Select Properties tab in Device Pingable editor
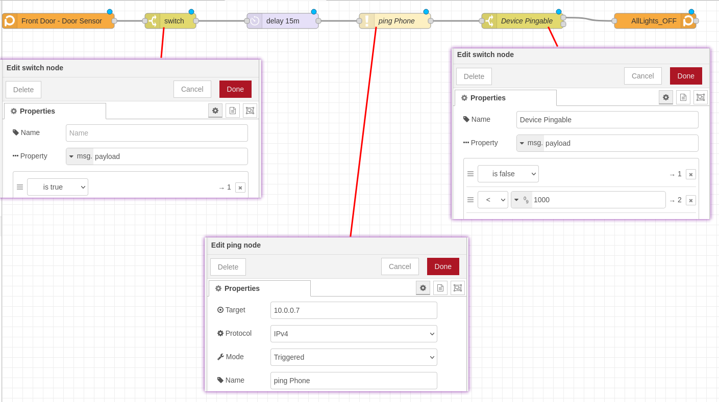The height and width of the screenshot is (402, 719). point(505,98)
